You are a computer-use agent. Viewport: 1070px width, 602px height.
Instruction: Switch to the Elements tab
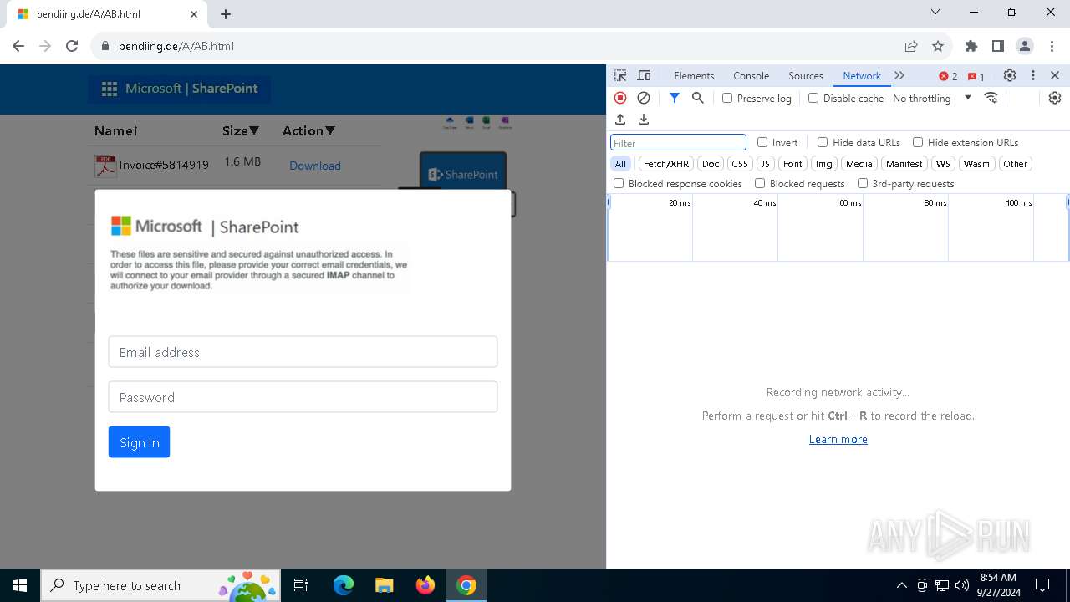(694, 75)
